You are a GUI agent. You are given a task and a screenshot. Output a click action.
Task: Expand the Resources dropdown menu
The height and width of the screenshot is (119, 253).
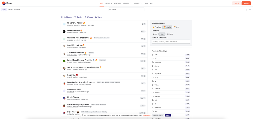[x=127, y=3]
